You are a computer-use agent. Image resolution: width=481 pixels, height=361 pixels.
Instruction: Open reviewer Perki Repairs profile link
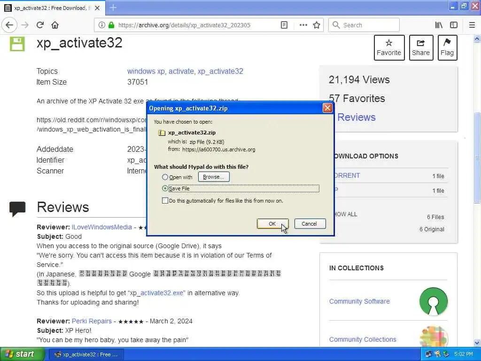[92, 321]
